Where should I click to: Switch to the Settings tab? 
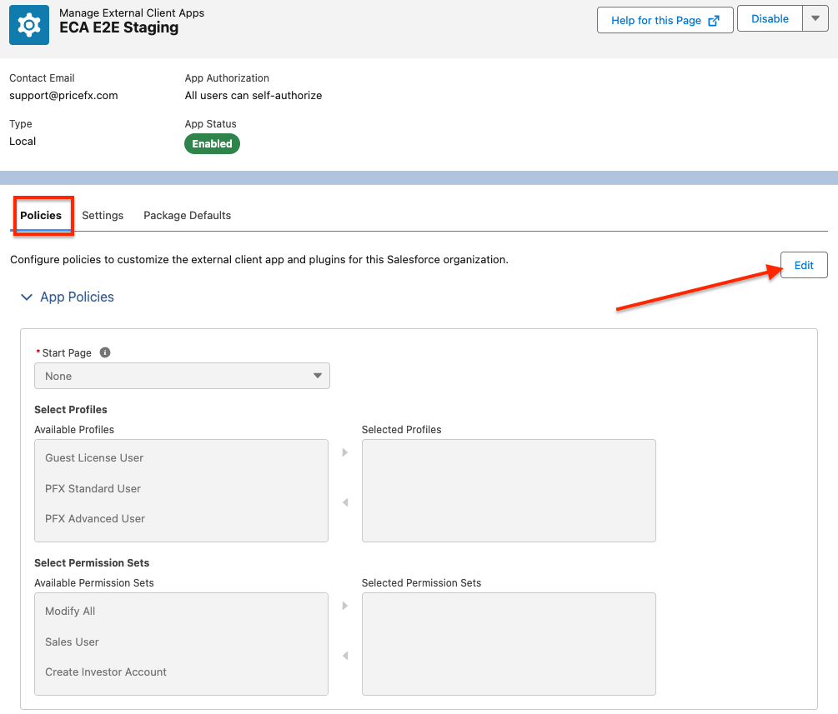(103, 215)
